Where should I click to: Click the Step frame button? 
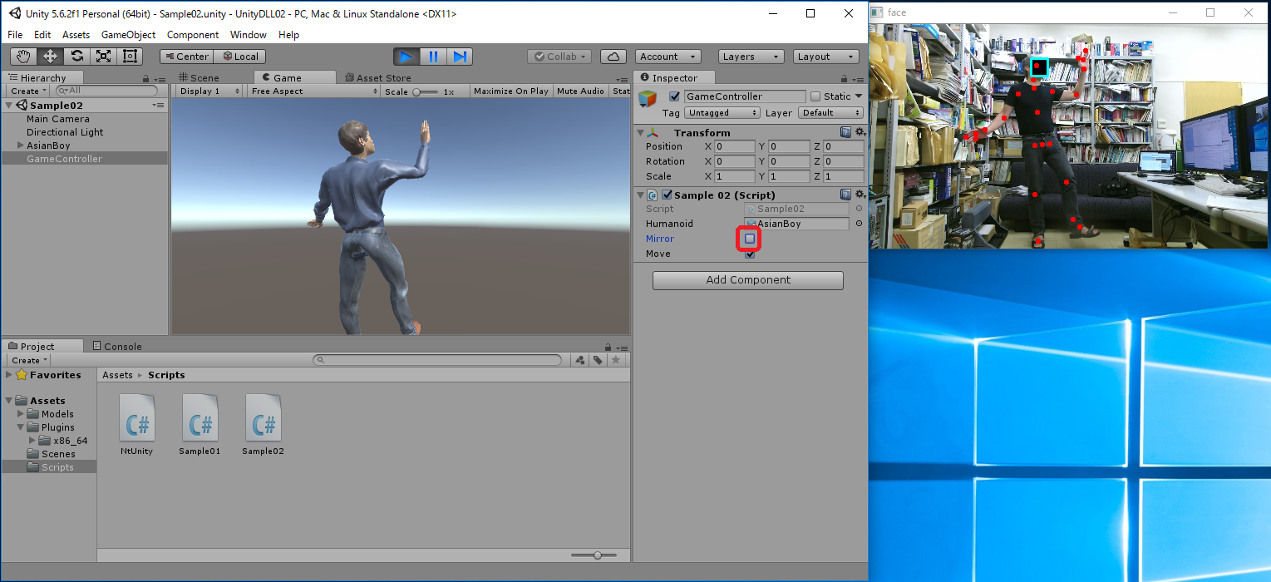pyautogui.click(x=459, y=57)
